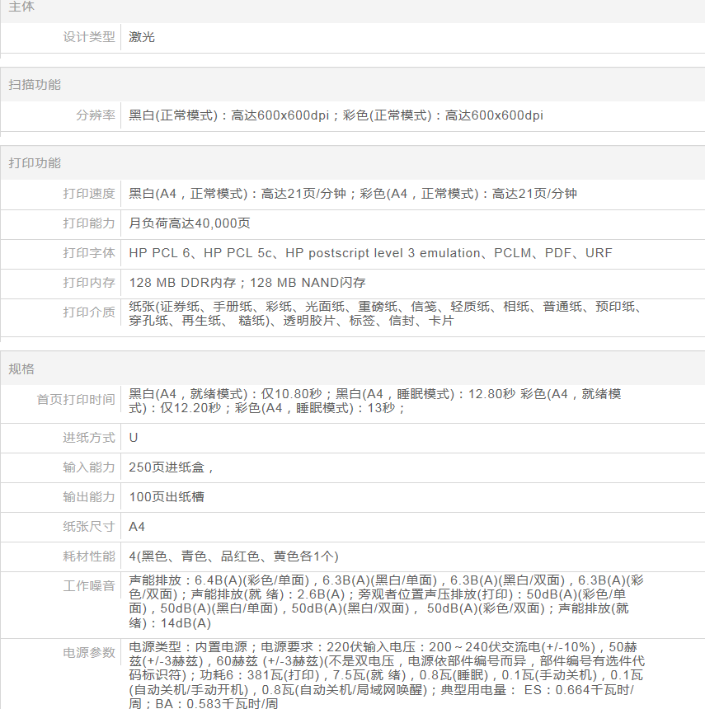
Task: Click the 进纸方式 row label
Action: coord(89,438)
